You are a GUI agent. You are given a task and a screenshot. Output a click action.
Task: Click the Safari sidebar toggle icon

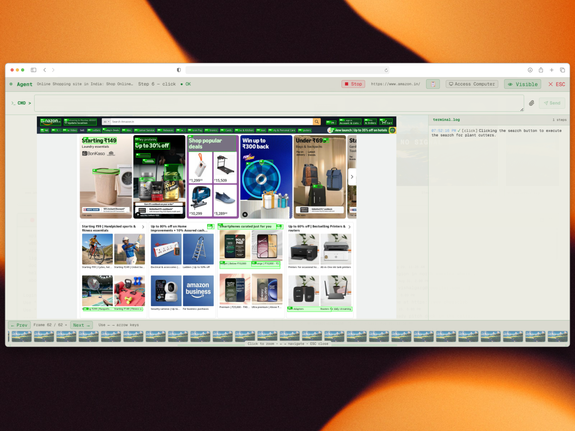point(34,70)
